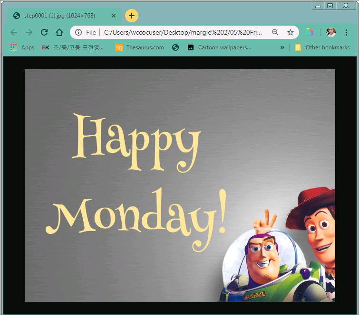The width and height of the screenshot is (359, 315).
Task: Open the globe icon bookmark
Action: [x=175, y=47]
